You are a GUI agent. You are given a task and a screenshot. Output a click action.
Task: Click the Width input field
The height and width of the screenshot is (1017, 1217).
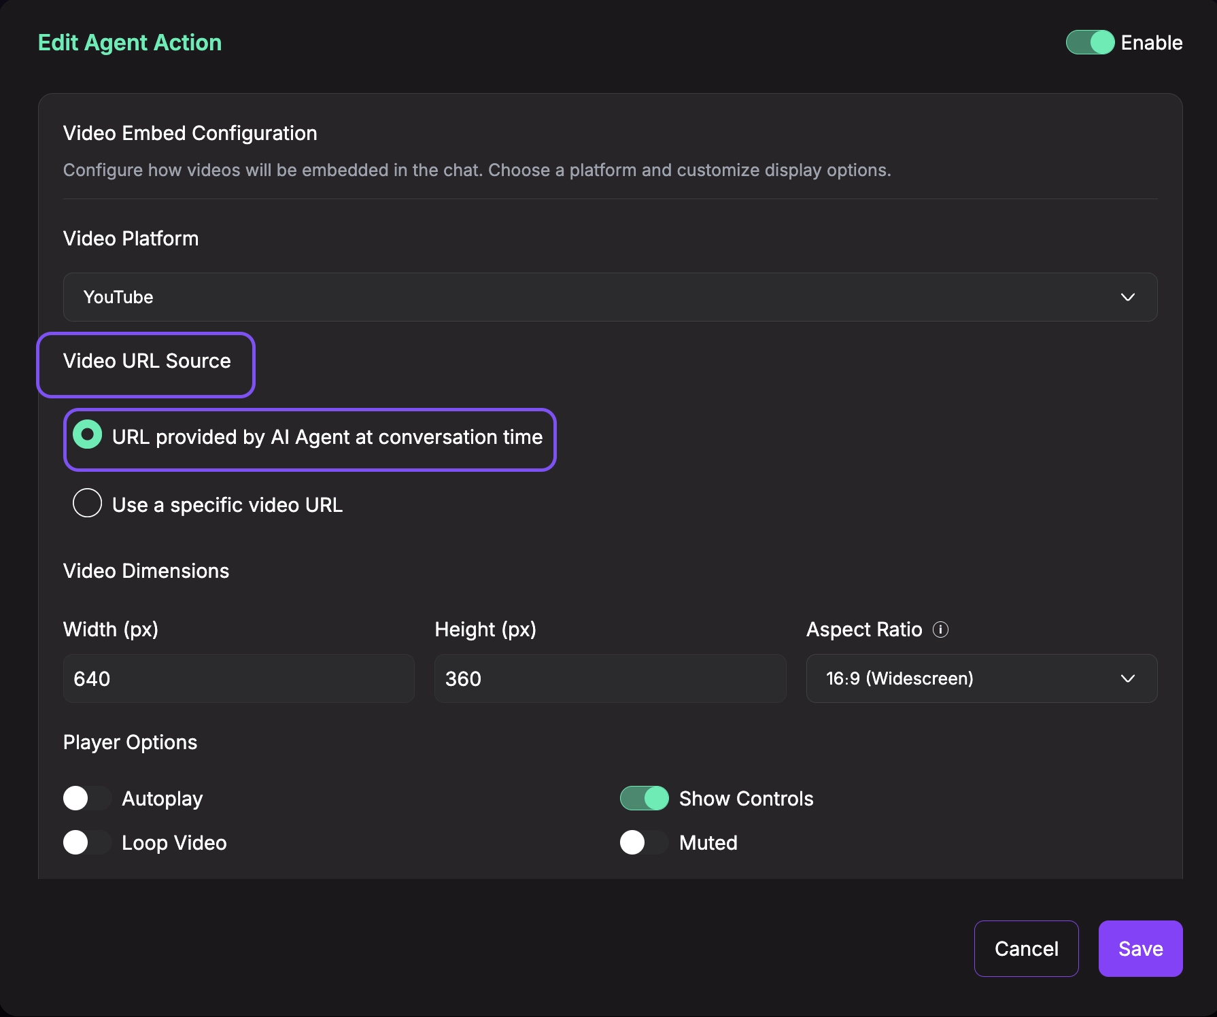tap(238, 678)
